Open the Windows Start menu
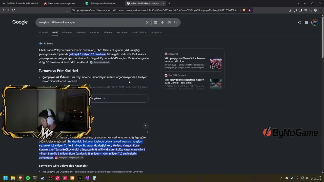324x182 pixels. click(x=6, y=178)
